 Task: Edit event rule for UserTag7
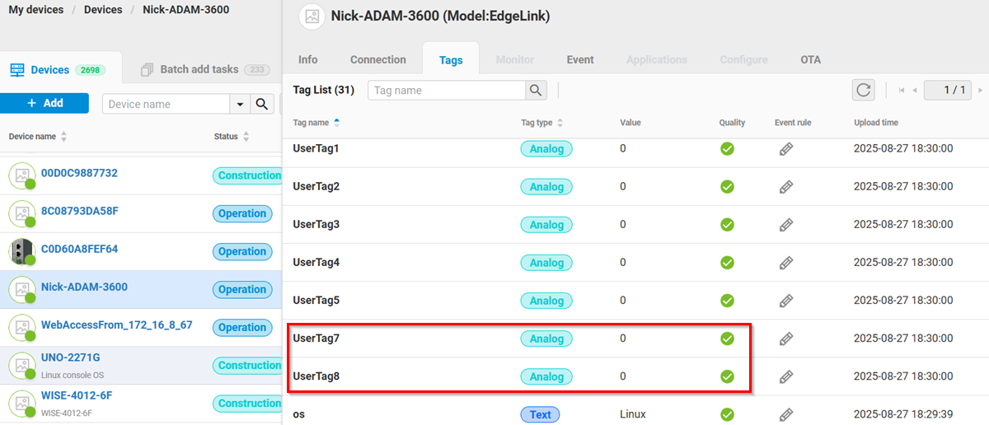786,339
